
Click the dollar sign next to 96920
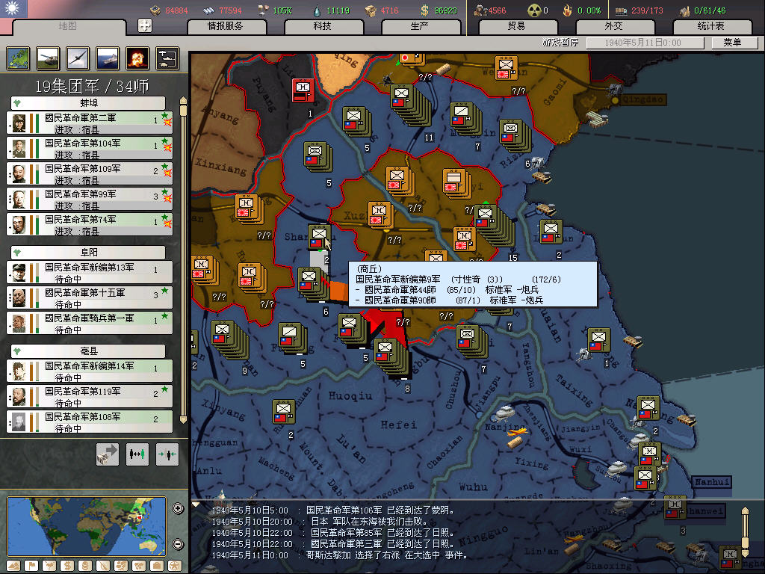[x=425, y=10]
